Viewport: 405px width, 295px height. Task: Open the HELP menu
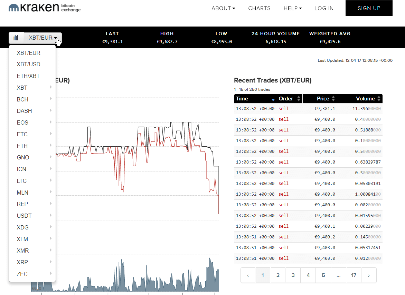pyautogui.click(x=293, y=8)
